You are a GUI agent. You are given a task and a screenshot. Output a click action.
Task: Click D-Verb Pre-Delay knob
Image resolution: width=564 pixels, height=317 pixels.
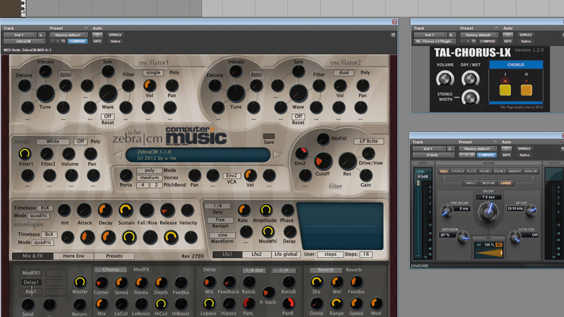tap(447, 211)
